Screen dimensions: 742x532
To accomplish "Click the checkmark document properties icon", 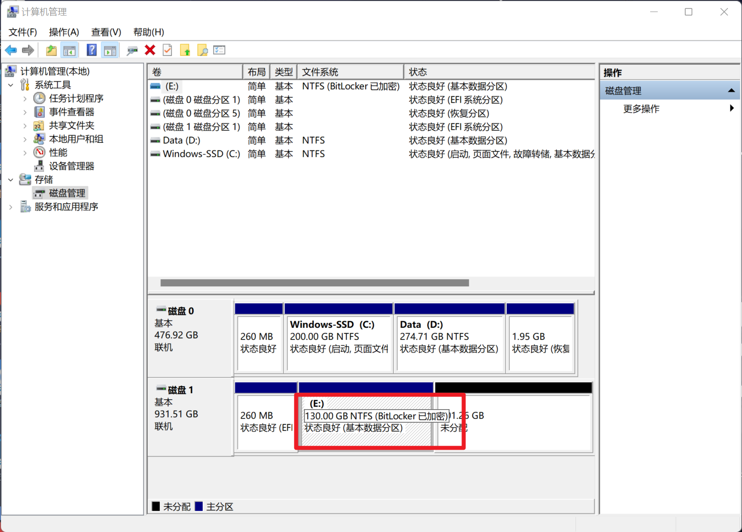I will pos(168,50).
